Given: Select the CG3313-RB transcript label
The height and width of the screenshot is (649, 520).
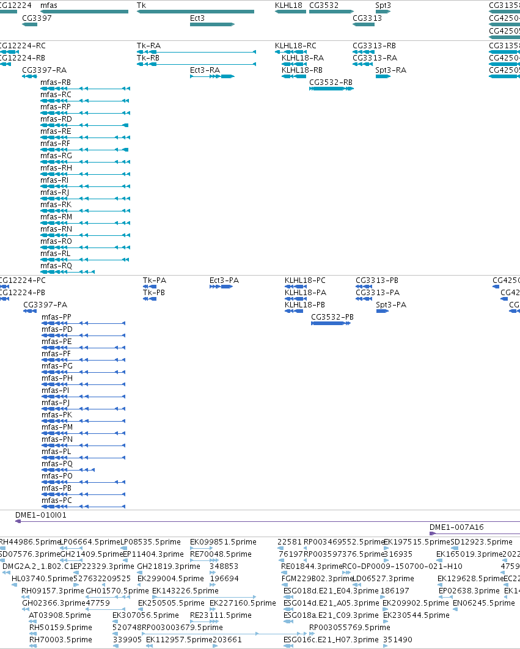Looking at the screenshot, I should tap(375, 46).
